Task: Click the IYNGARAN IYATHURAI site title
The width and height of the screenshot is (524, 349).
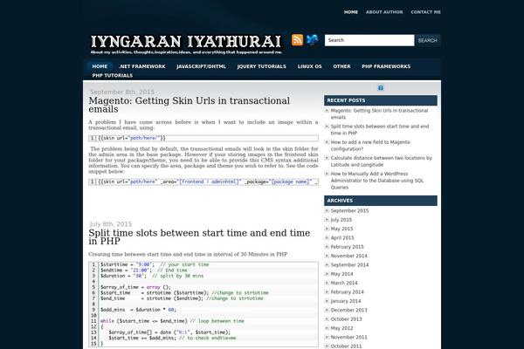Action: point(186,42)
